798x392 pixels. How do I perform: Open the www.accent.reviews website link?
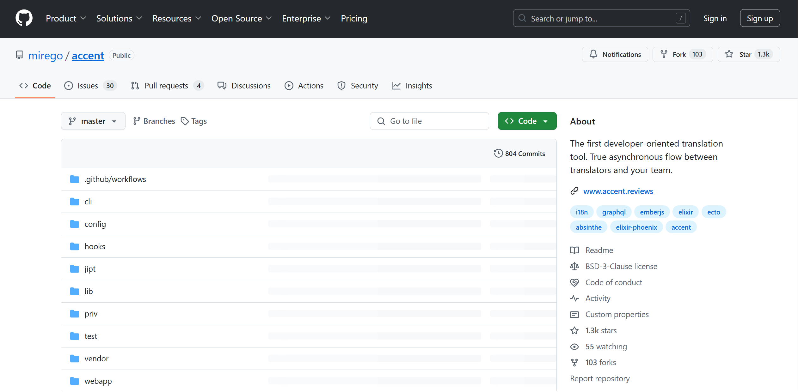pos(618,191)
